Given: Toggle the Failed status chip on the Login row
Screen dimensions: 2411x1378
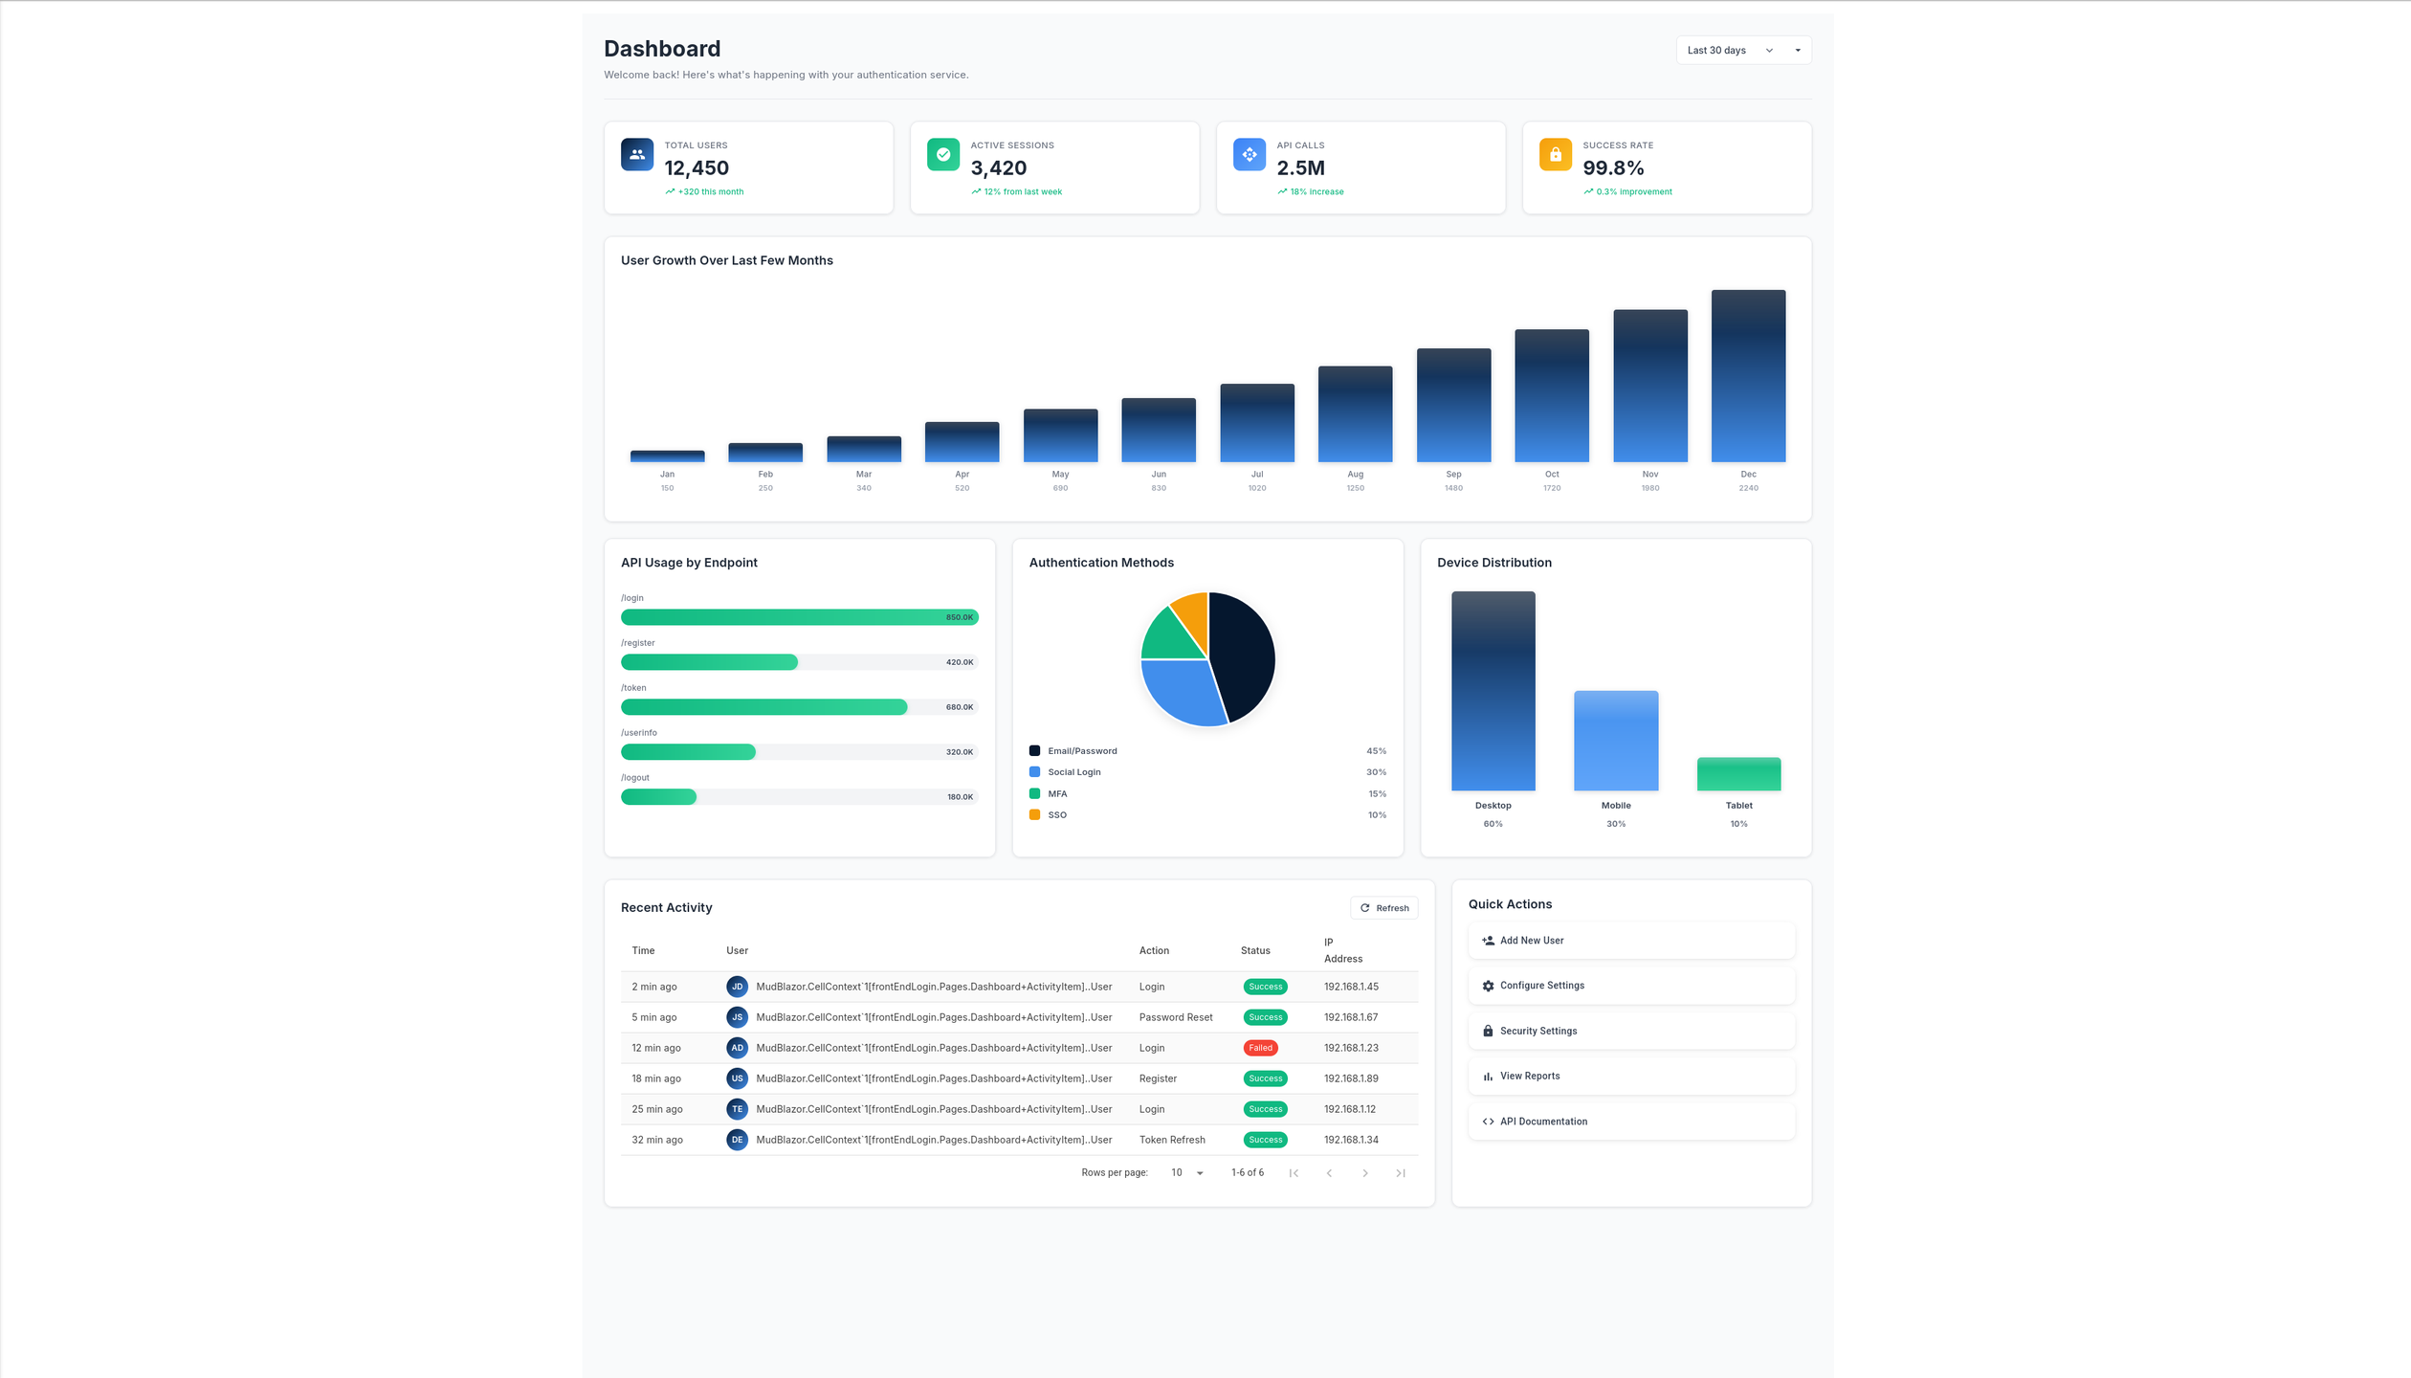Looking at the screenshot, I should pyautogui.click(x=1261, y=1048).
